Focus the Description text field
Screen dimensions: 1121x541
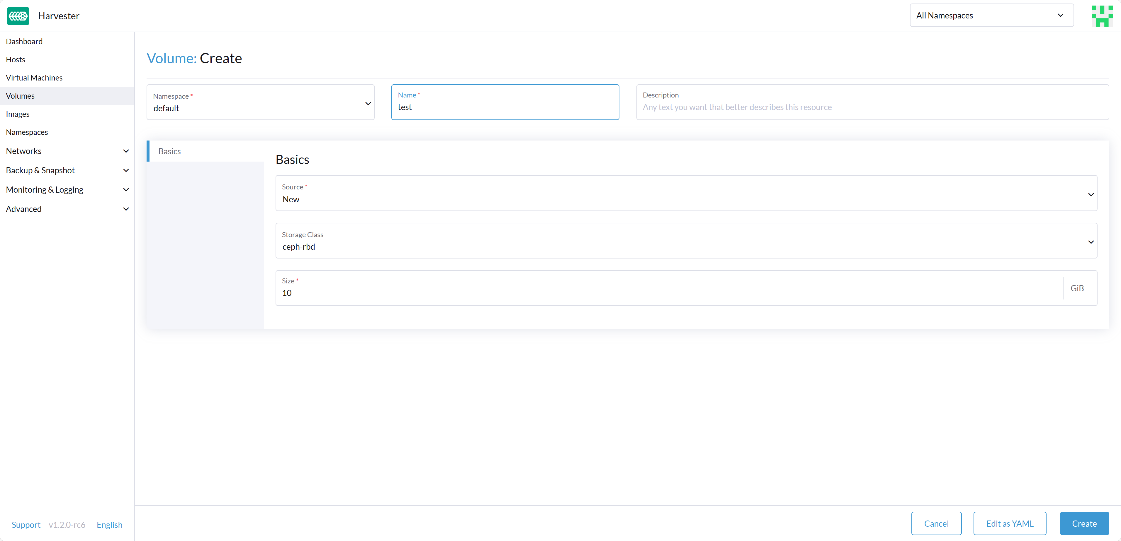(872, 107)
